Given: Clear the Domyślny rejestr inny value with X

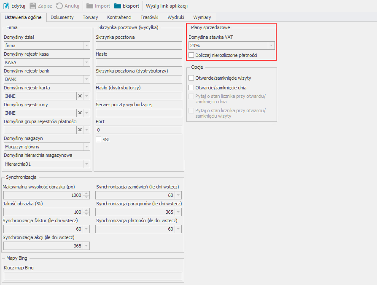Looking at the screenshot, I should pos(79,113).
